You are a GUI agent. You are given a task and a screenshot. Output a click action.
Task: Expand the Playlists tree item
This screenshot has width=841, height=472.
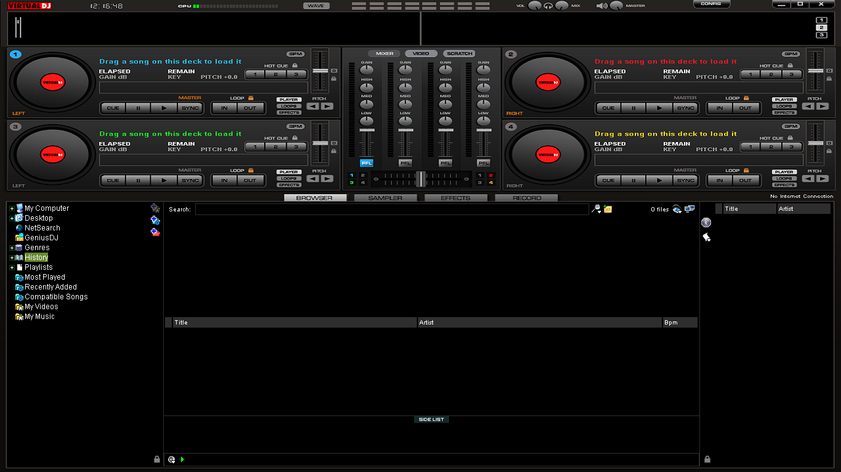pyautogui.click(x=10, y=267)
